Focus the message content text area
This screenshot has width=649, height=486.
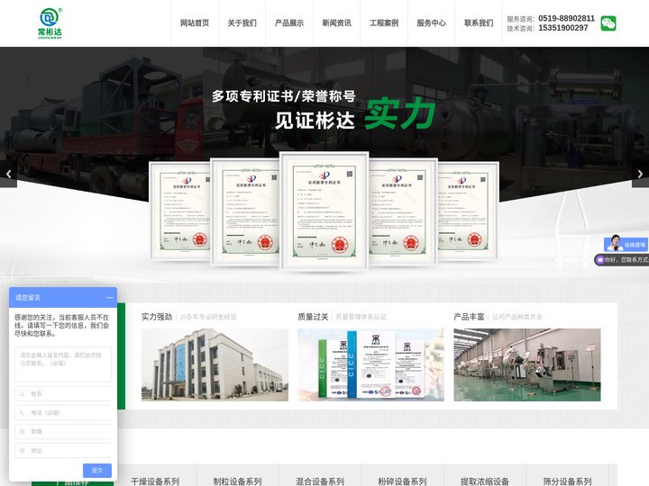pos(63,364)
